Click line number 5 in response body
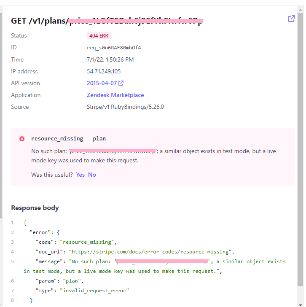 click(x=13, y=261)
